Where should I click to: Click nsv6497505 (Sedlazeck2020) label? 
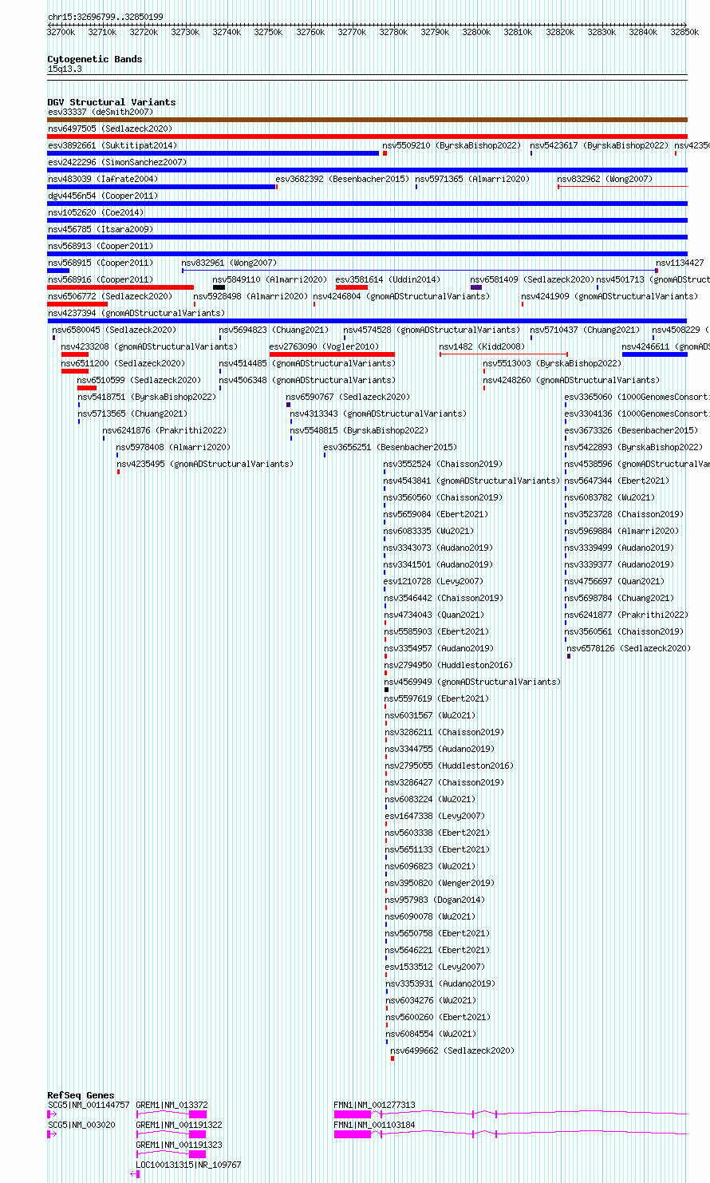click(x=109, y=129)
